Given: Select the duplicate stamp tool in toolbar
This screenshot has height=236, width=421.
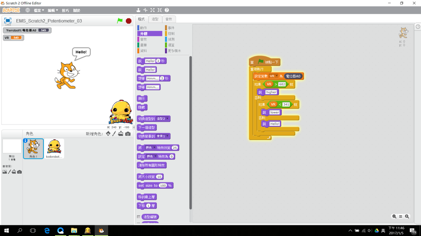Looking at the screenshot, I should (x=138, y=10).
